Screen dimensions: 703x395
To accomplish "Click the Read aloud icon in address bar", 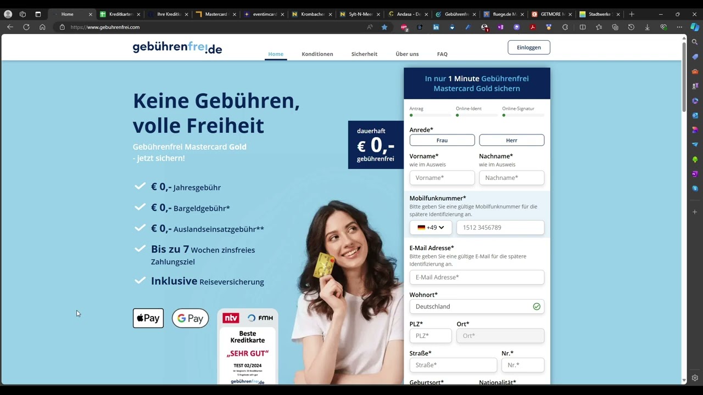I will 370,27.
